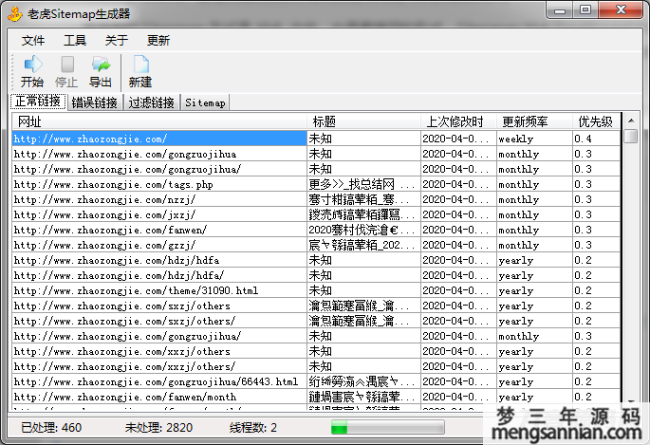Switch to the Sitemap tab

tap(205, 102)
